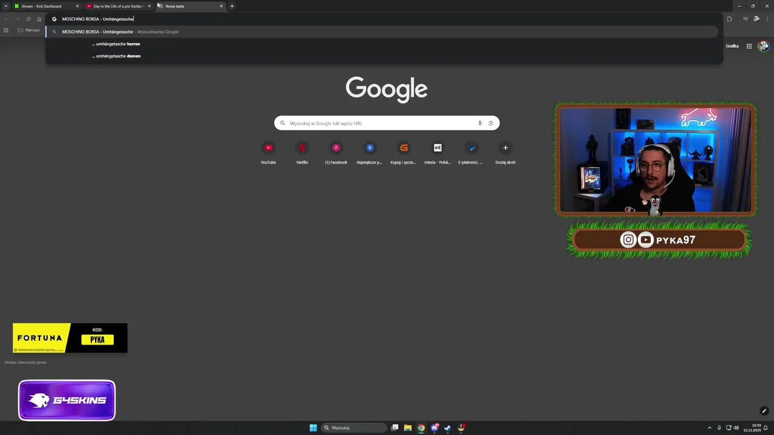Click the voice search microphone icon
This screenshot has height=435, width=774.
click(480, 123)
